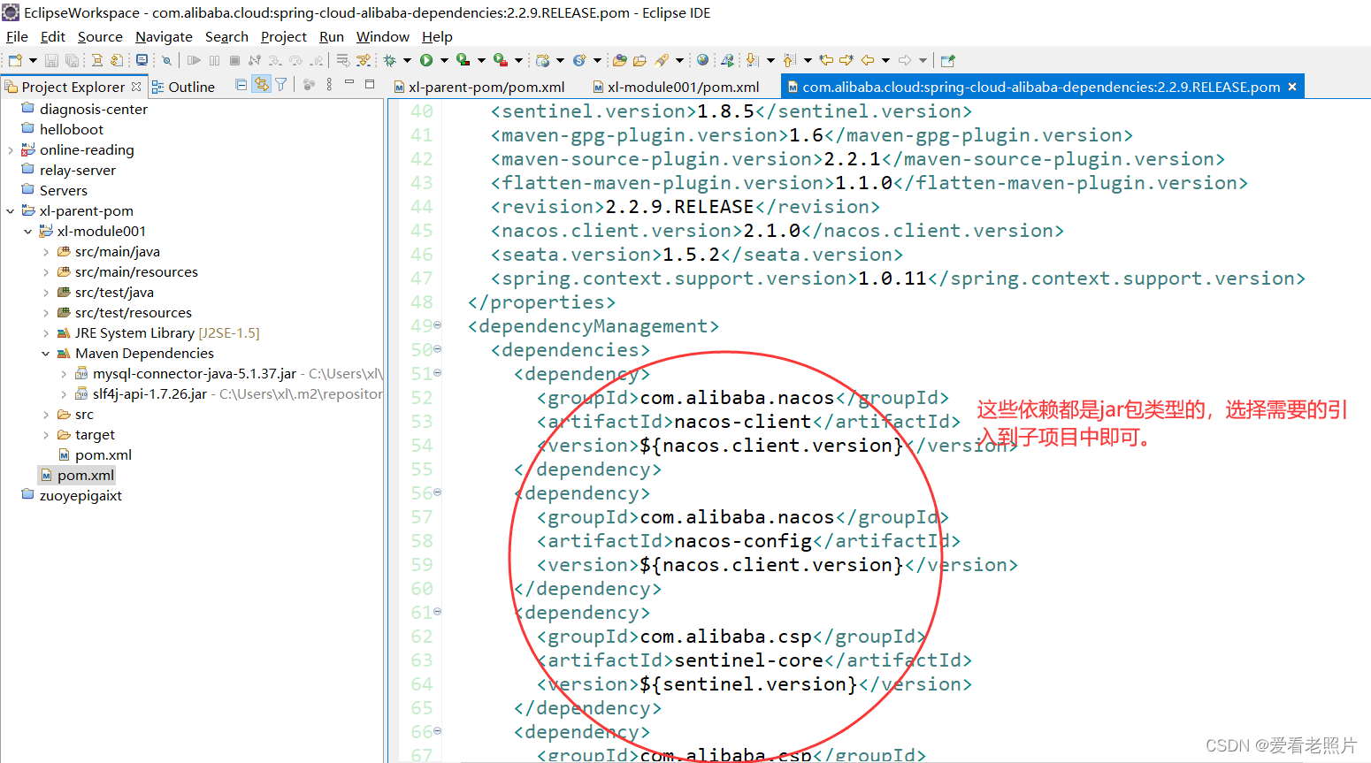Open the Navigate menu
1371x763 pixels.
(164, 36)
